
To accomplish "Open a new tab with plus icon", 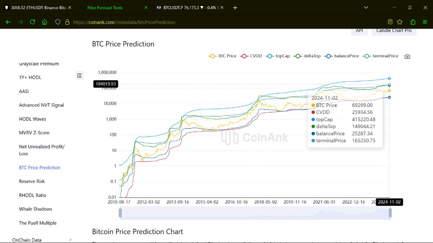I will pos(235,8).
